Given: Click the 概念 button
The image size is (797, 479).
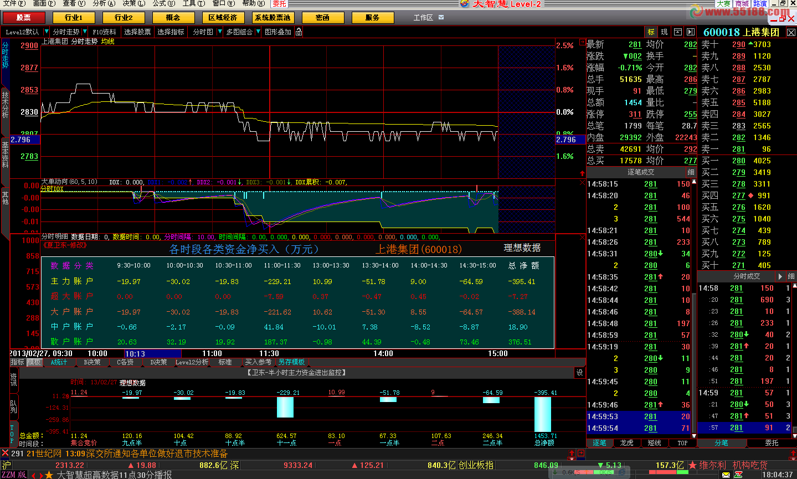Looking at the screenshot, I should click(x=173, y=18).
